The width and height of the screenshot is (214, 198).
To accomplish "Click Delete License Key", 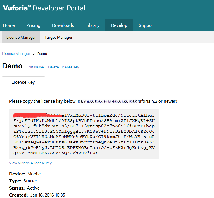I will coord(64,67).
